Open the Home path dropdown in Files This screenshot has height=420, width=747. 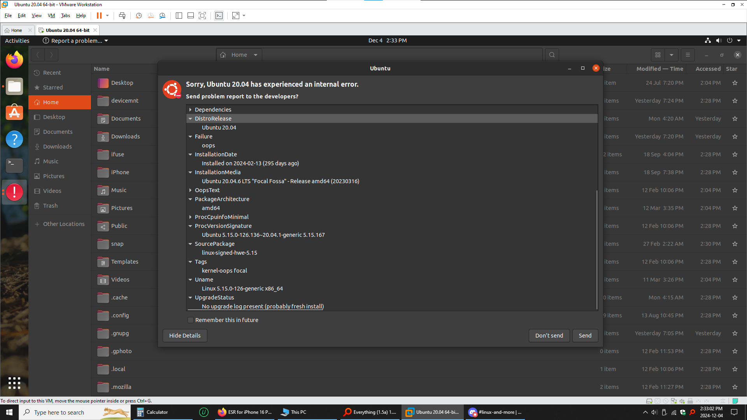coord(256,55)
